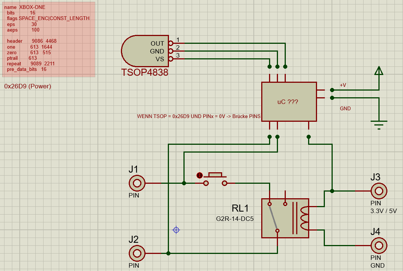Screen dimensions: 403x271
Task: Click the TSOP4838 part label
Action: click(145, 72)
